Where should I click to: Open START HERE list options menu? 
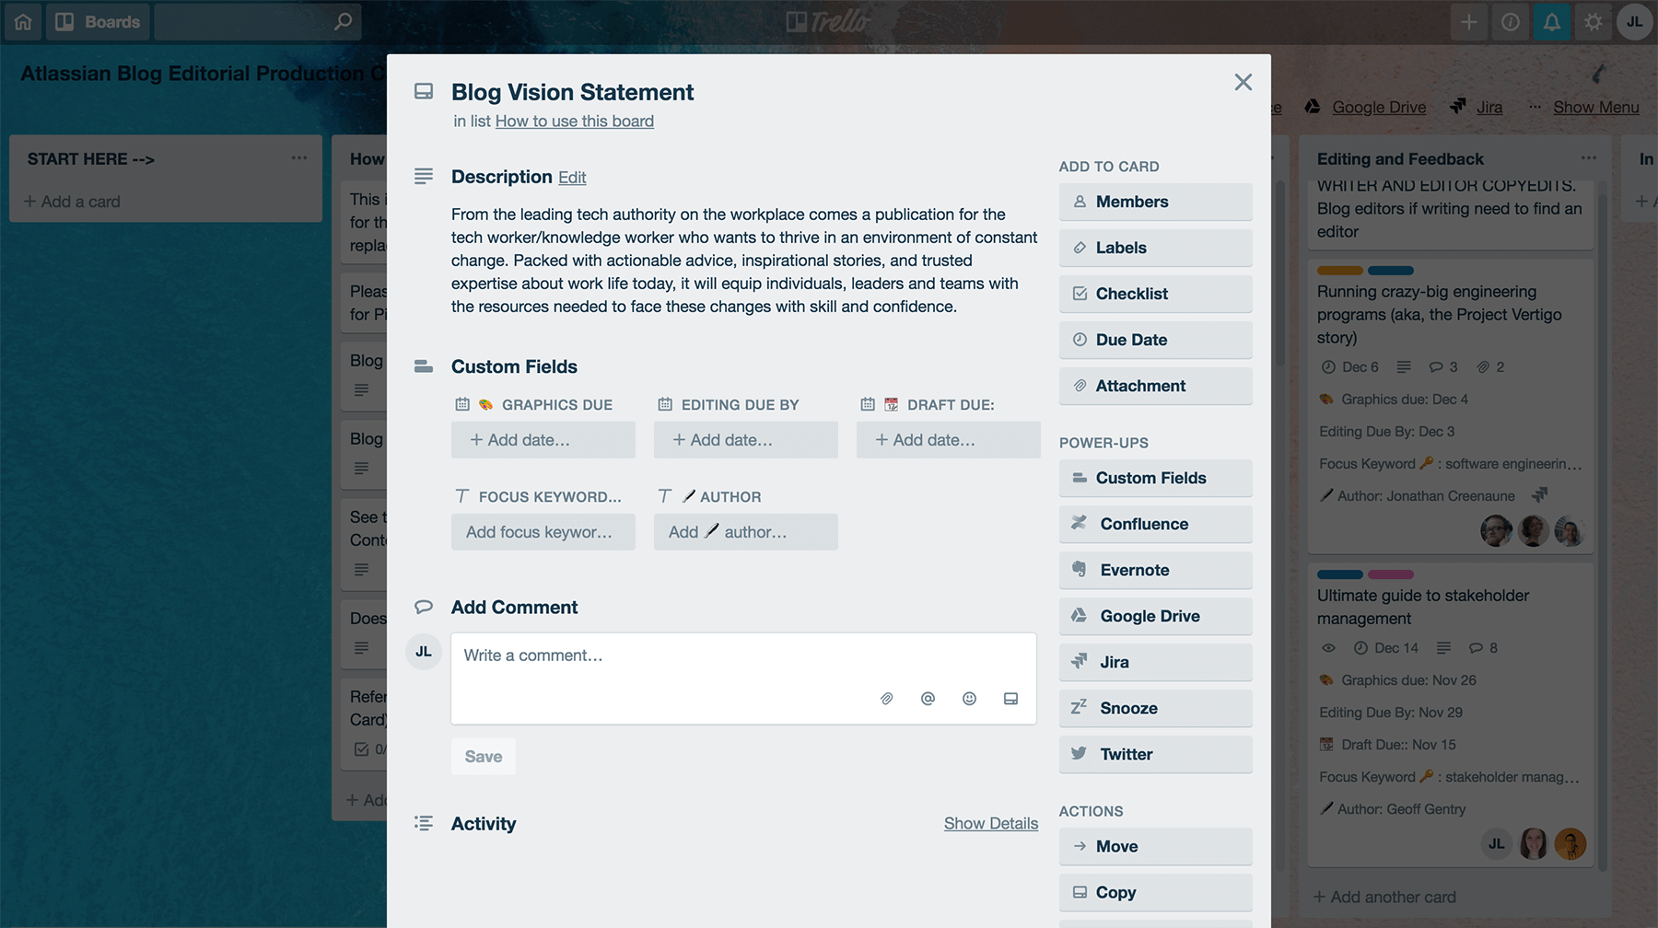point(299,158)
